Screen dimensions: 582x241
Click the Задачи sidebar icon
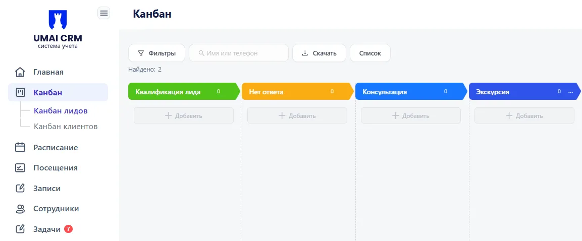[x=20, y=229]
